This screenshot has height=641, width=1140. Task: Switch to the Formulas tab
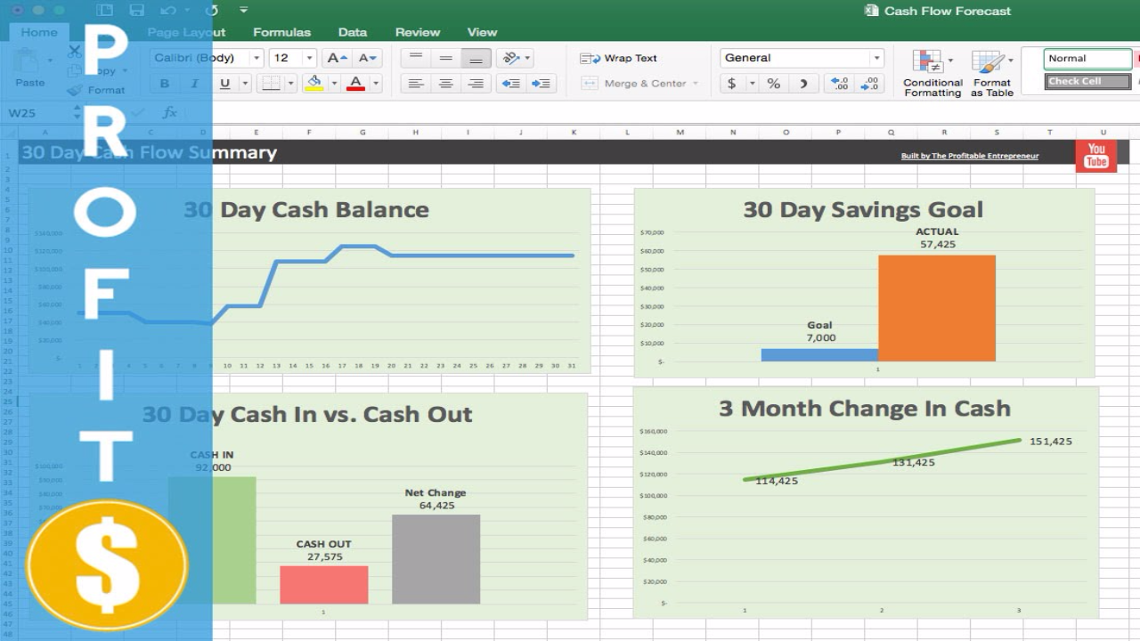(282, 32)
